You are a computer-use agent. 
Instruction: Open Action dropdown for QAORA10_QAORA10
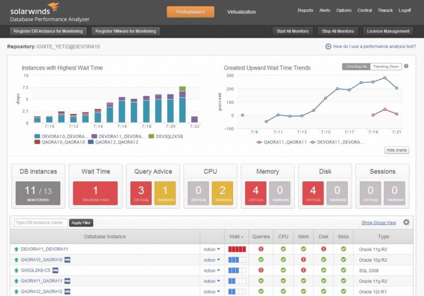[x=212, y=260]
